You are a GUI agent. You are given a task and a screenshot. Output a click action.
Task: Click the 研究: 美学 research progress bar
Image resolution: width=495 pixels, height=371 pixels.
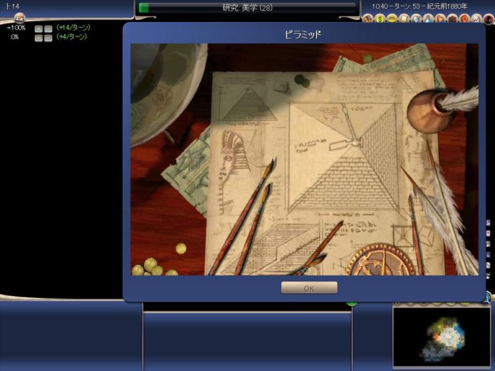pos(247,7)
